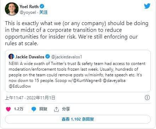Open Yoel Roth's profile photo
The height and width of the screenshot is (129, 156).
(12, 9)
